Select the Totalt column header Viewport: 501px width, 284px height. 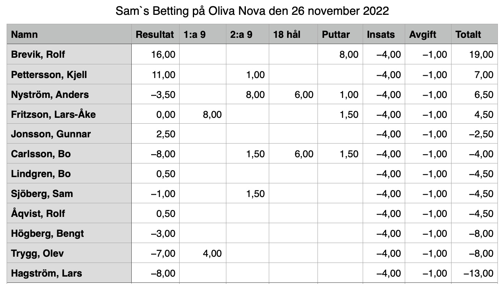coord(474,34)
